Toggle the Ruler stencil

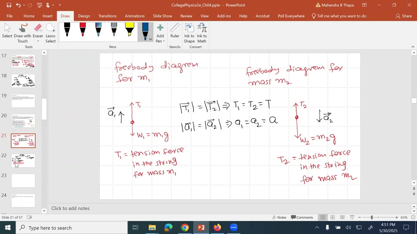coord(175,31)
